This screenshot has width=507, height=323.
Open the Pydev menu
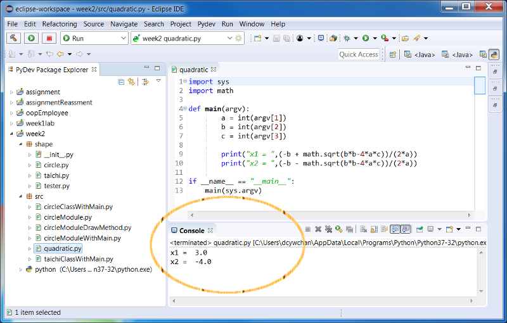point(206,24)
